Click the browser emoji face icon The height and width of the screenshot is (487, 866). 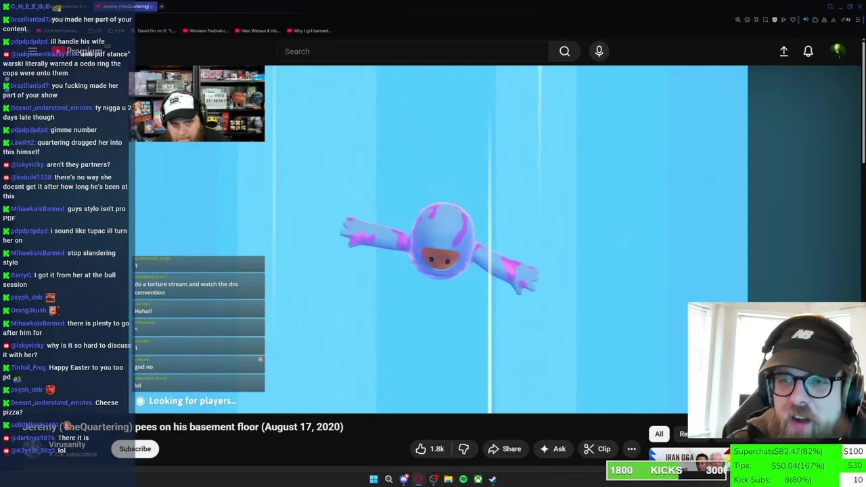(747, 20)
